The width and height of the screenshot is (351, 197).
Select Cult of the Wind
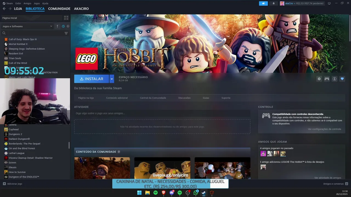pos(18,63)
